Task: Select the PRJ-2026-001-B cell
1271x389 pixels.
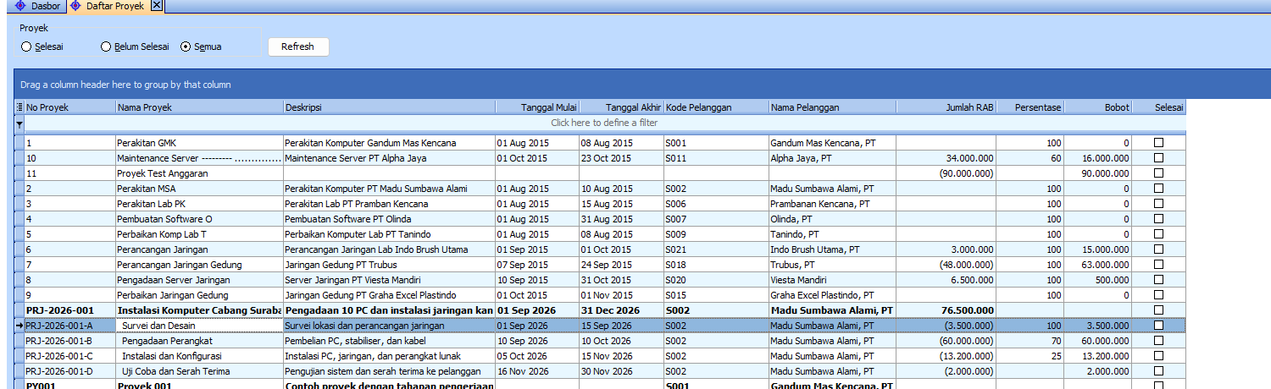Action: click(x=69, y=341)
